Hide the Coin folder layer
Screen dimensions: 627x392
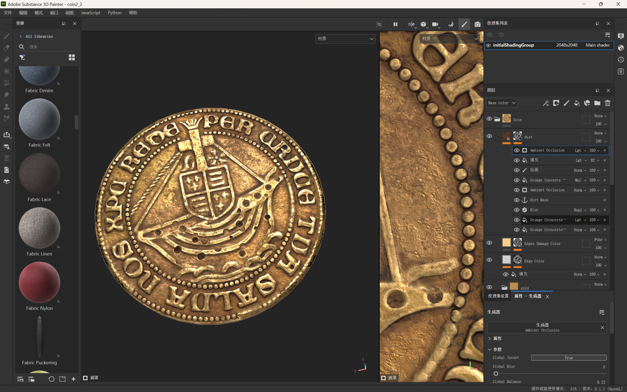pyautogui.click(x=489, y=119)
